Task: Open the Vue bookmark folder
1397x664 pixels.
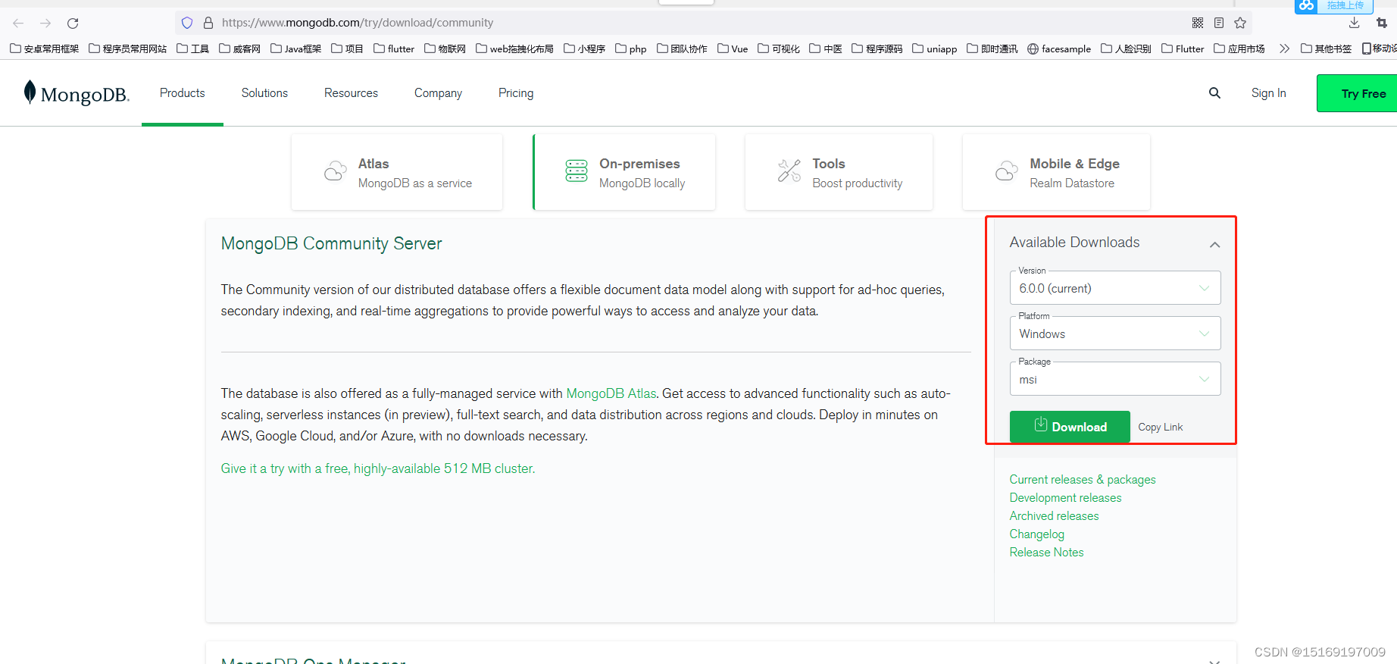Action: tap(733, 49)
